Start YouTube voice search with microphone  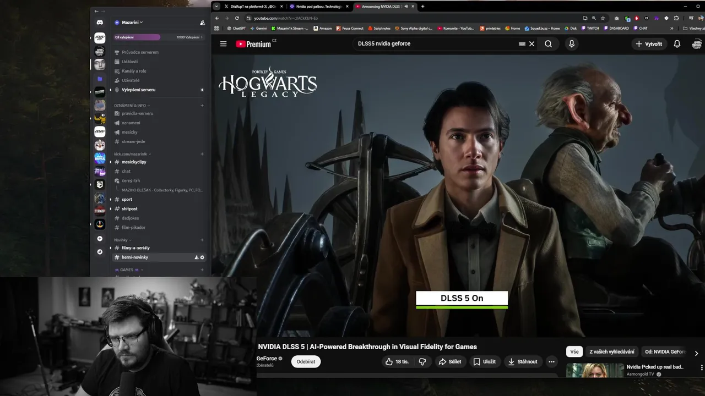571,44
